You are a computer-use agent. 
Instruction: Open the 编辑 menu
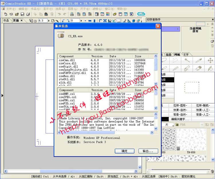(x=23, y=9)
